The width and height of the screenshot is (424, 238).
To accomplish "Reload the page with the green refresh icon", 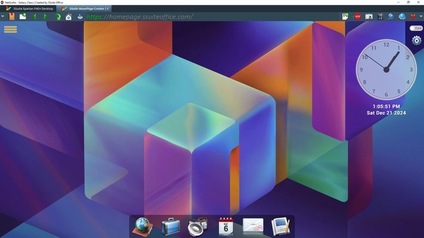I will 58,17.
